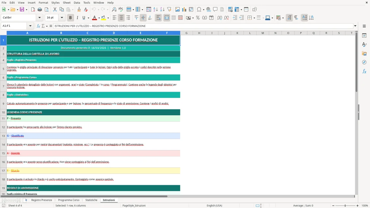
Task: Insert Hyperlink globe icon
Action: pyautogui.click(x=208, y=10)
